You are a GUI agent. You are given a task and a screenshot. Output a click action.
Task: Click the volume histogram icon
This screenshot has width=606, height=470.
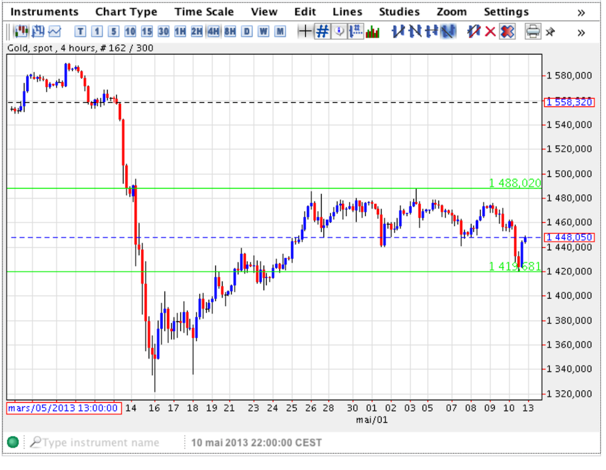pos(372,32)
